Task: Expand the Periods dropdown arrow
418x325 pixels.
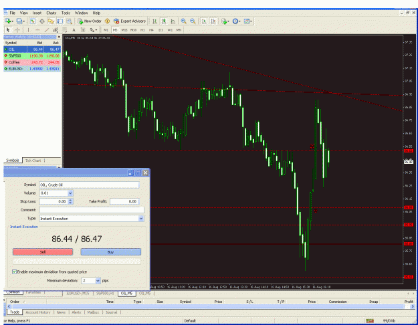Action: pyautogui.click(x=239, y=21)
